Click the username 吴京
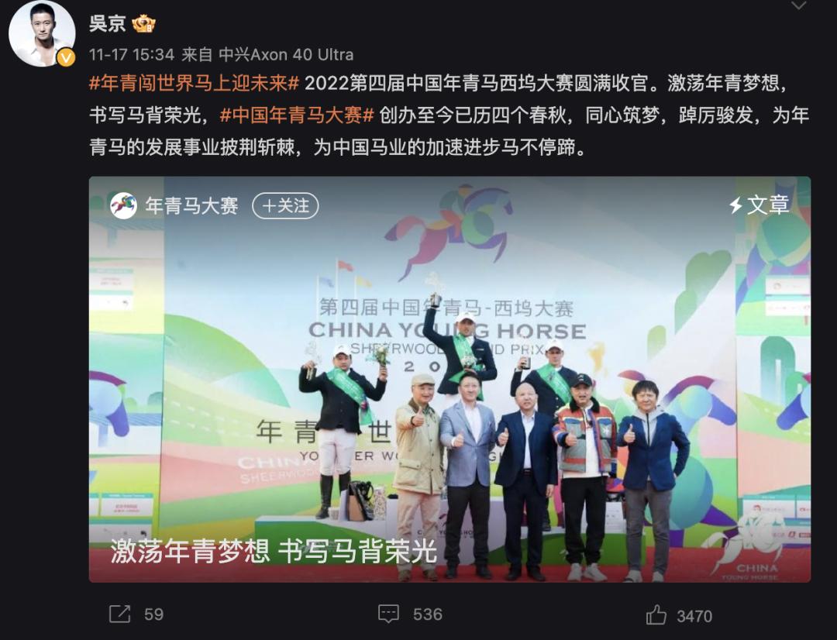This screenshot has height=640, width=837. click(x=107, y=24)
